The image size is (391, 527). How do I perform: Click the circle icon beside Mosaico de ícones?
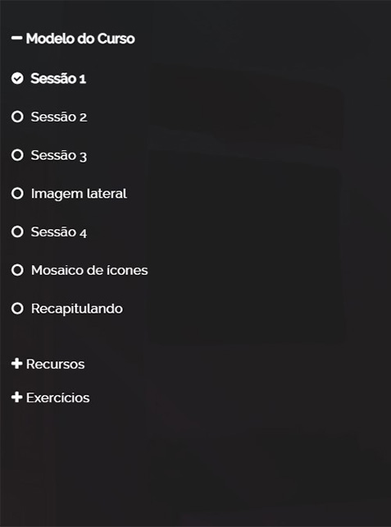coord(17,270)
